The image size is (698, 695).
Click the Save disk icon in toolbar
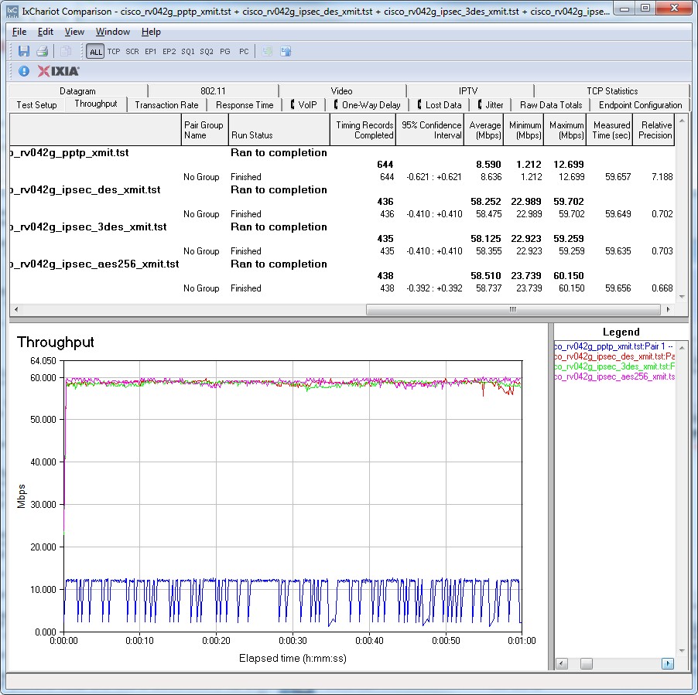pyautogui.click(x=23, y=51)
